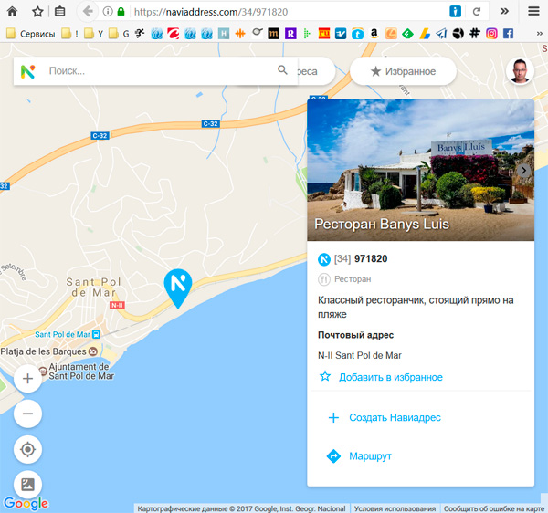Image resolution: width=548 pixels, height=513 pixels.
Task: Center map on my current location
Action: [27, 449]
